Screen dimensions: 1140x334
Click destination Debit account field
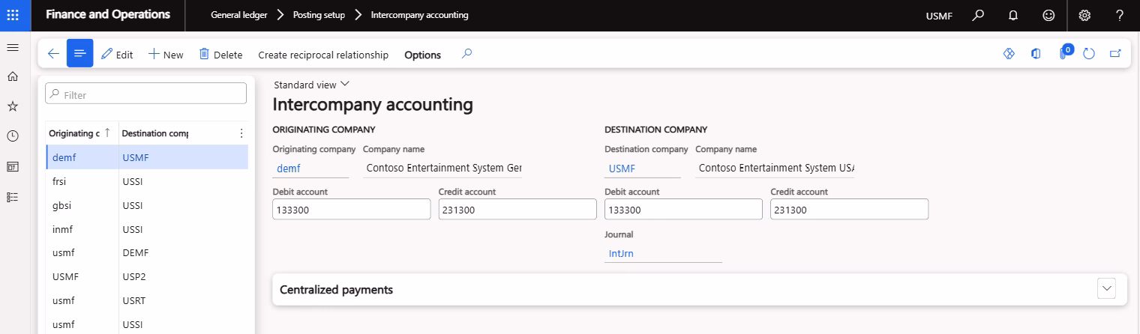683,210
